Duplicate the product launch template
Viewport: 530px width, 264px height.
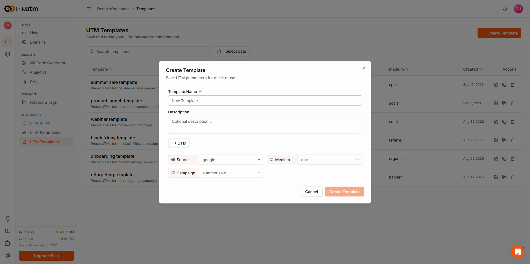[x=504, y=103]
